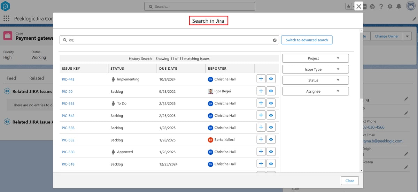Screen dimensions: 418x192
Task: Click Implementing status of PJC-443
Action: pos(128,79)
